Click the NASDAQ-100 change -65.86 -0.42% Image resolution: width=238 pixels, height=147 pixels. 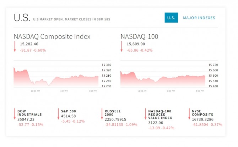(x=140, y=50)
